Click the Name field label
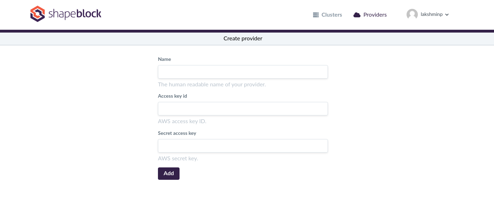494x212 pixels. tap(164, 59)
